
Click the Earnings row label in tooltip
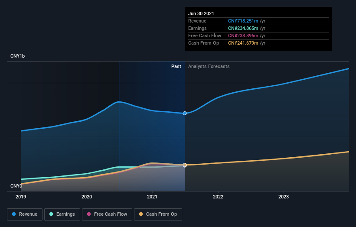[198, 28]
